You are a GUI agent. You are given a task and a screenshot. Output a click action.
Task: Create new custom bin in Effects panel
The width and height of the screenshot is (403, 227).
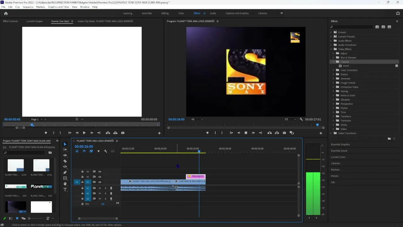(389, 138)
